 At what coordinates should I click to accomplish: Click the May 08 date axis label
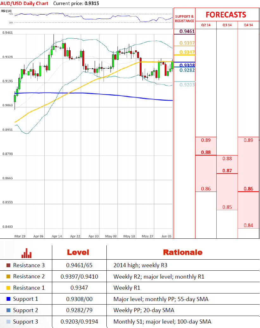tap(111, 236)
